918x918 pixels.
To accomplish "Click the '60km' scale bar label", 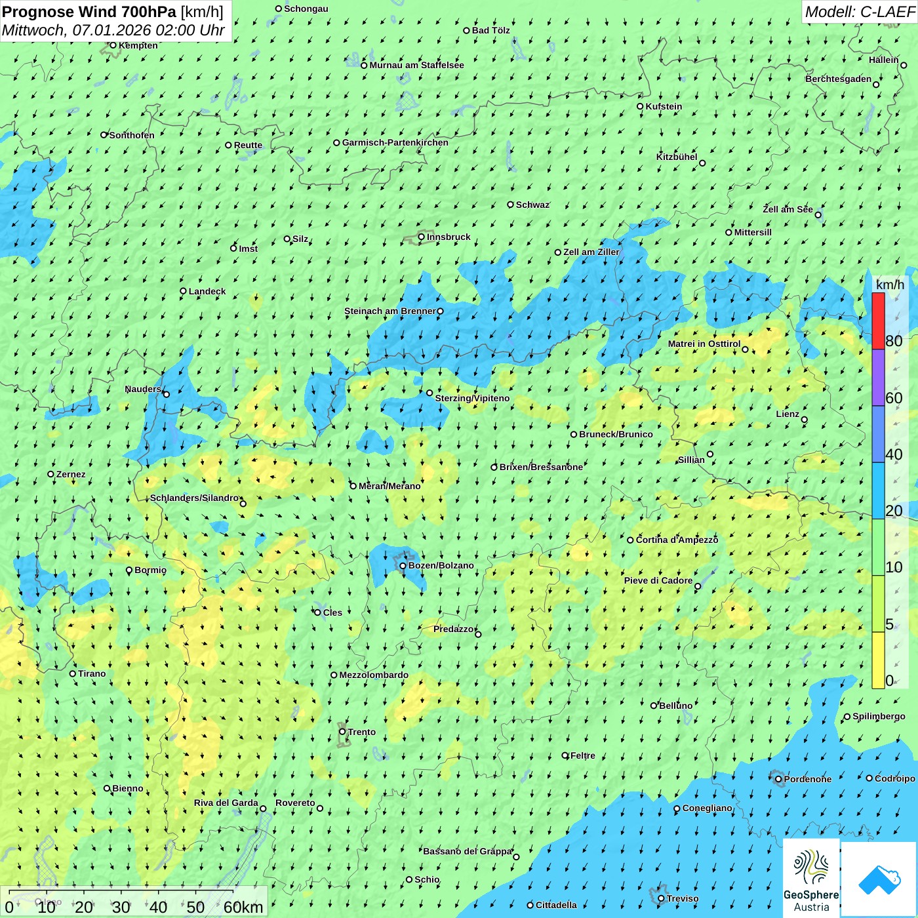I will click(x=243, y=907).
